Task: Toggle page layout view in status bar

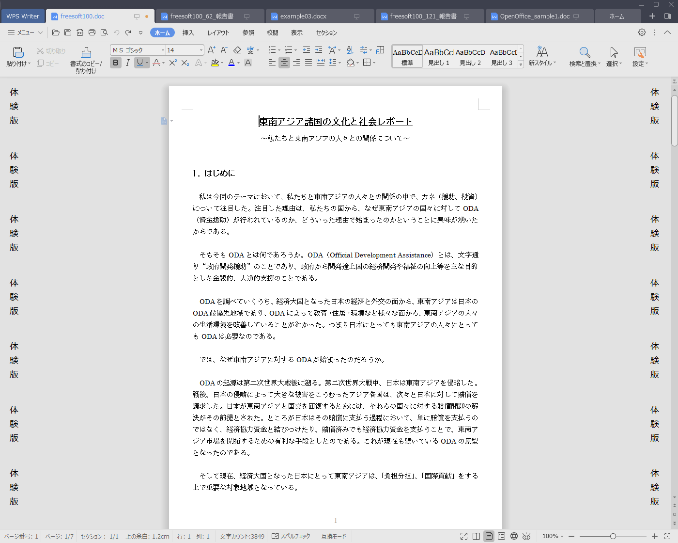Action: (x=489, y=536)
